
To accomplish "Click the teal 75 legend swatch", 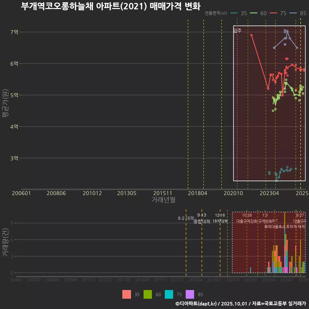I will tap(169, 294).
